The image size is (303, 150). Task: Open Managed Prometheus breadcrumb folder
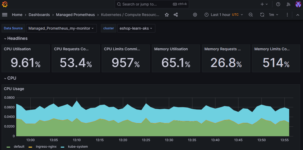pyautogui.click(x=75, y=15)
